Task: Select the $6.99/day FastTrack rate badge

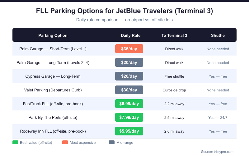Action: 129,104
